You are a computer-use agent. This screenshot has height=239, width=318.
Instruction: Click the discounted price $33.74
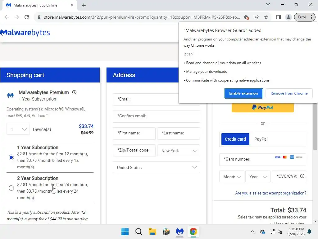click(x=86, y=126)
